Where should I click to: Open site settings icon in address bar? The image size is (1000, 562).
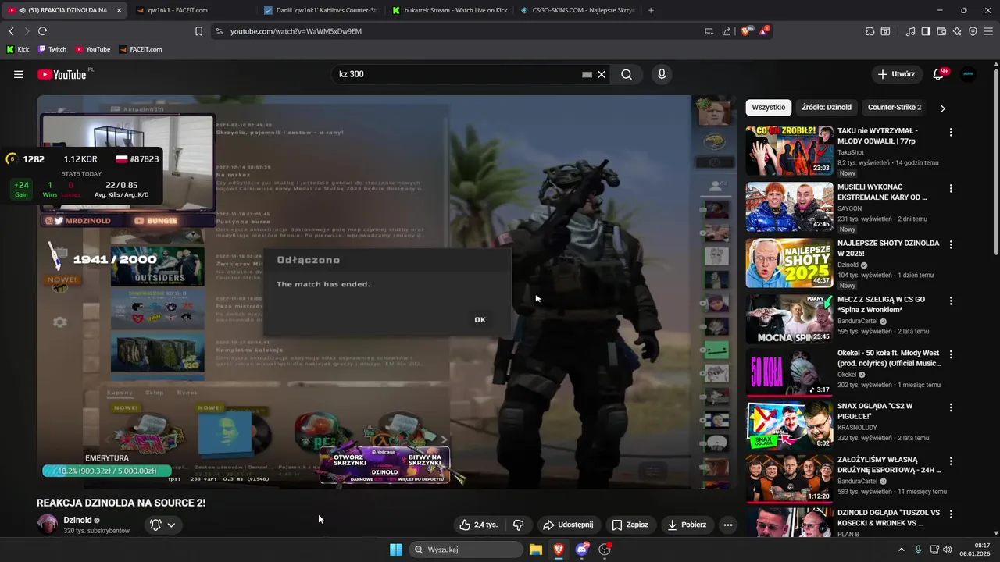219,31
